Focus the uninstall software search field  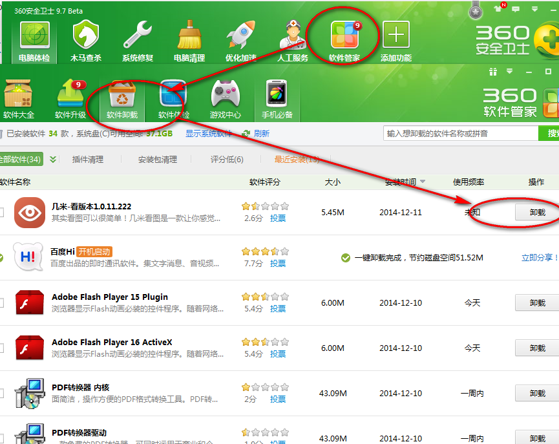click(461, 133)
